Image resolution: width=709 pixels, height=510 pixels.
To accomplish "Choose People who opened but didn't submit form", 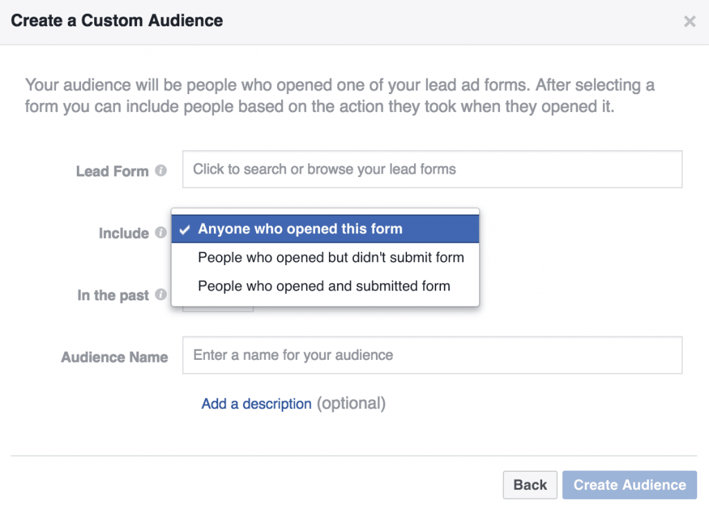I will point(325,257).
